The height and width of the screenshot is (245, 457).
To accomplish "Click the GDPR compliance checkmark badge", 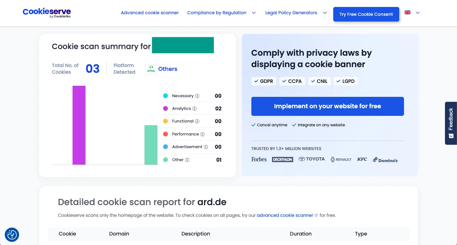I will click(x=264, y=81).
